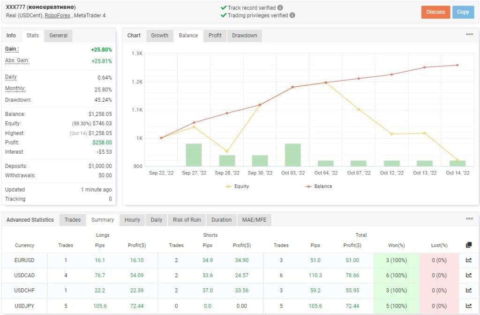The image size is (480, 315).
Task: View the Risk of Ruin statistics tab
Action: (187, 220)
